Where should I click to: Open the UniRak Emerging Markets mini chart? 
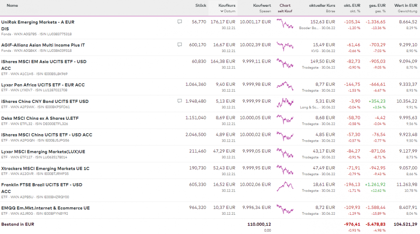(285, 24)
